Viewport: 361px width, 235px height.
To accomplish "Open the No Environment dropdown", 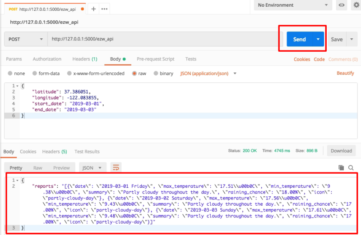I will pyautogui.click(x=293, y=5).
